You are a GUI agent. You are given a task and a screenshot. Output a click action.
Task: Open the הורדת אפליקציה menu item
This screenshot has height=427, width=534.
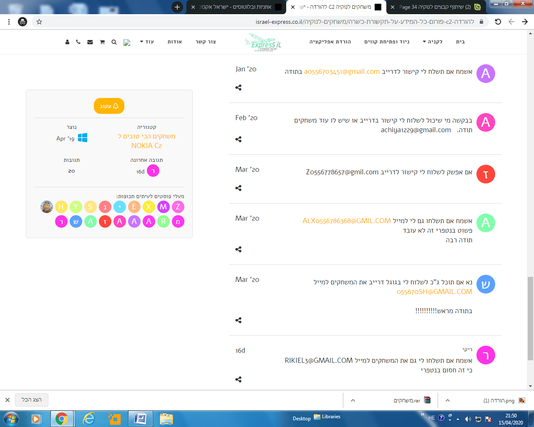[330, 42]
